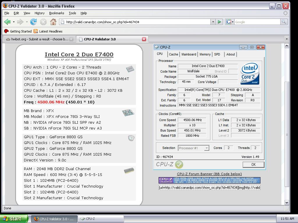Viewport: 298px width, 223px height.
Task: Go to the home page icon
Action: pyautogui.click(x=53, y=22)
